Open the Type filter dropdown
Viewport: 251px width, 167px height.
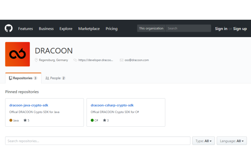(203, 141)
